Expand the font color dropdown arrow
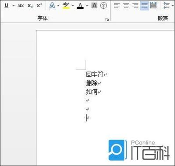The image size is (175, 166). pyautogui.click(x=87, y=6)
